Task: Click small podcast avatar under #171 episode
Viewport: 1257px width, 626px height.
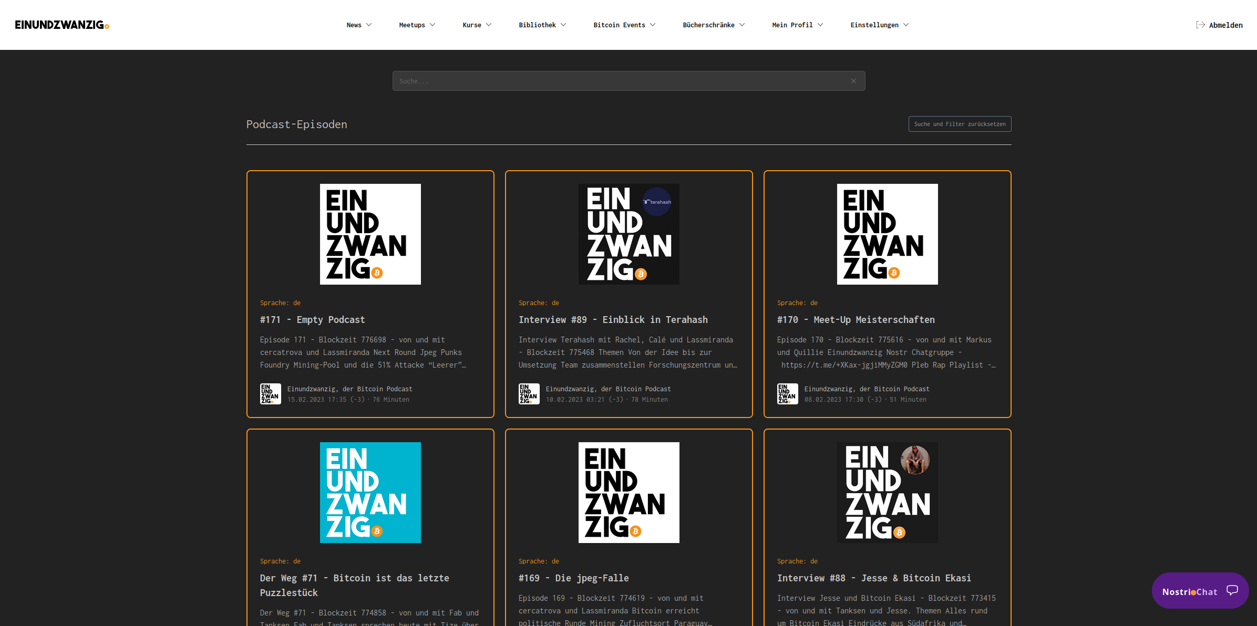Action: coord(270,394)
